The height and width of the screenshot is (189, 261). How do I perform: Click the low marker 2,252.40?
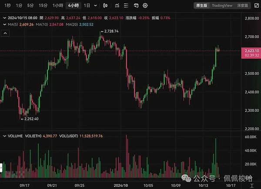[x=31, y=119]
